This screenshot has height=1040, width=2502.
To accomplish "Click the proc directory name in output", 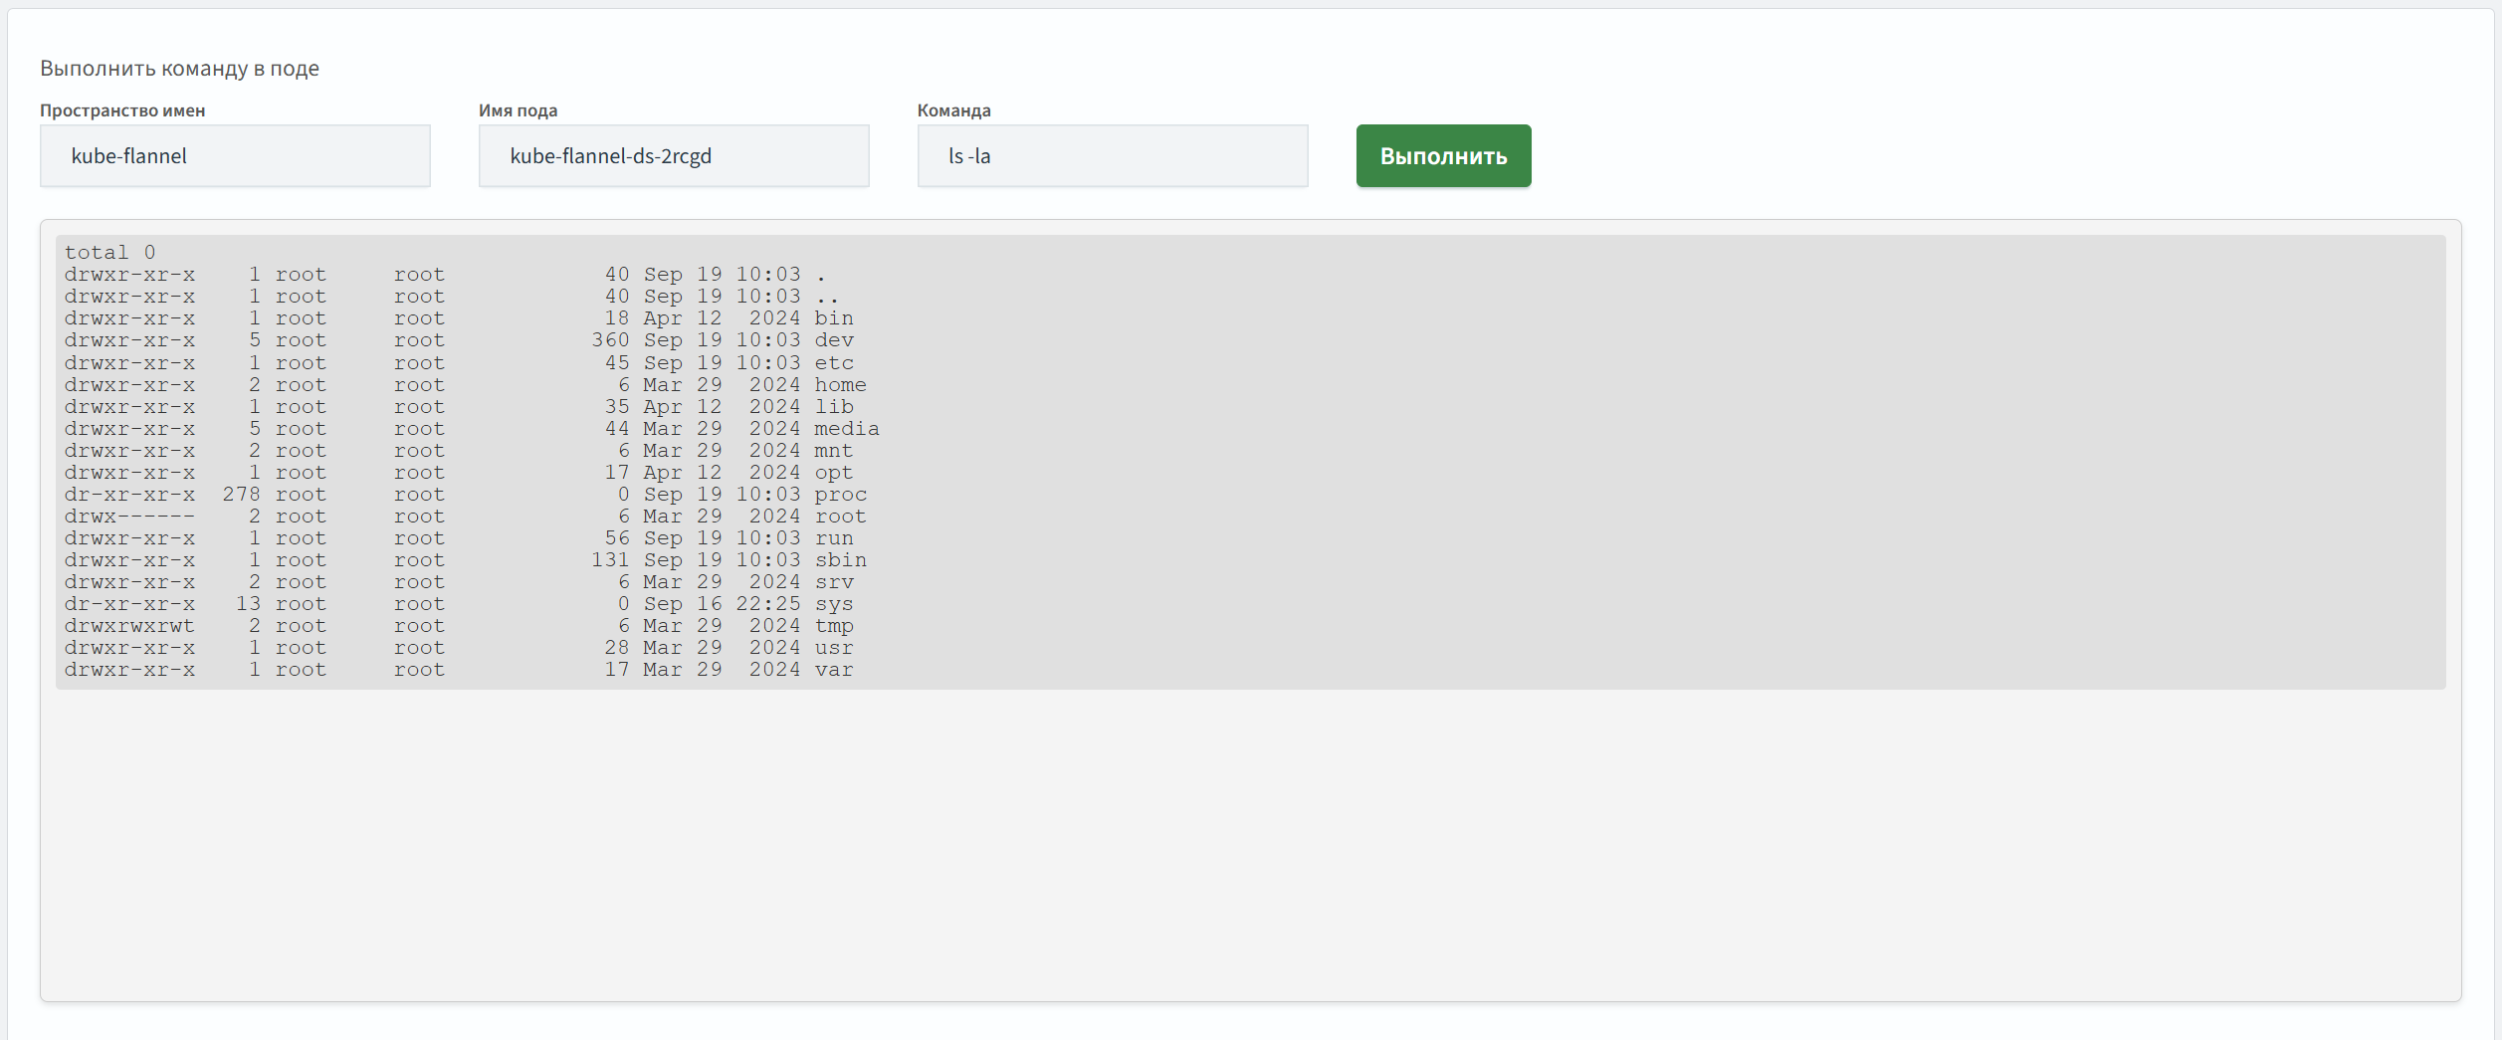I will pos(840,495).
